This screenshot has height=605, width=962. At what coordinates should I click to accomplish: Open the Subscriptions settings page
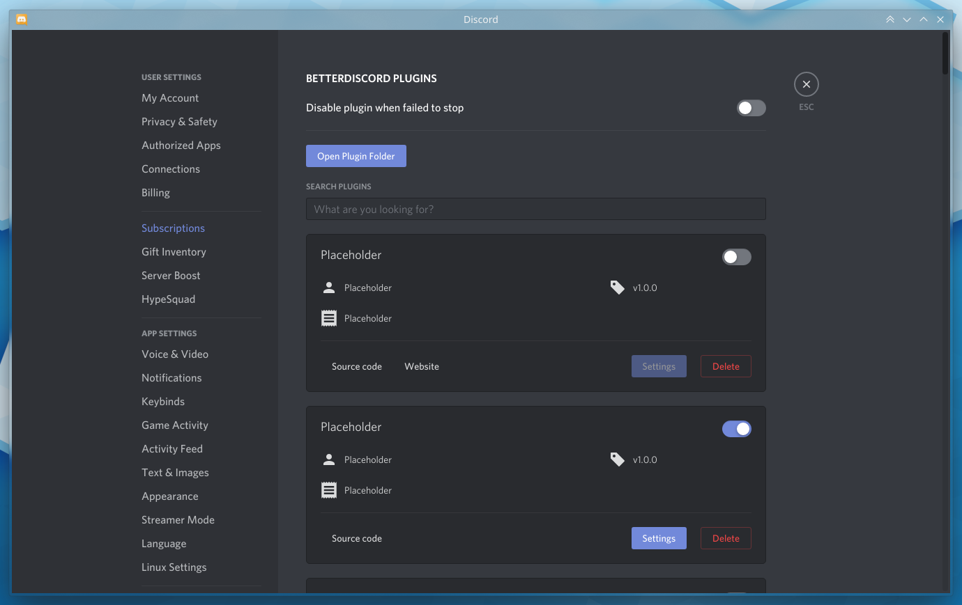(x=173, y=228)
